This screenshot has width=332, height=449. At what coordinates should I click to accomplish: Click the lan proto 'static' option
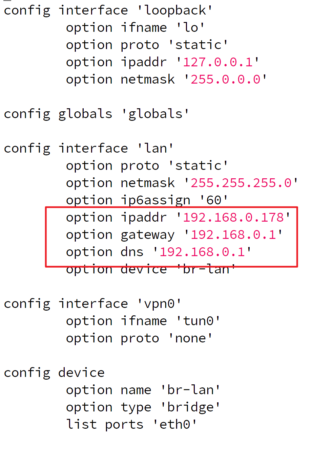147,166
